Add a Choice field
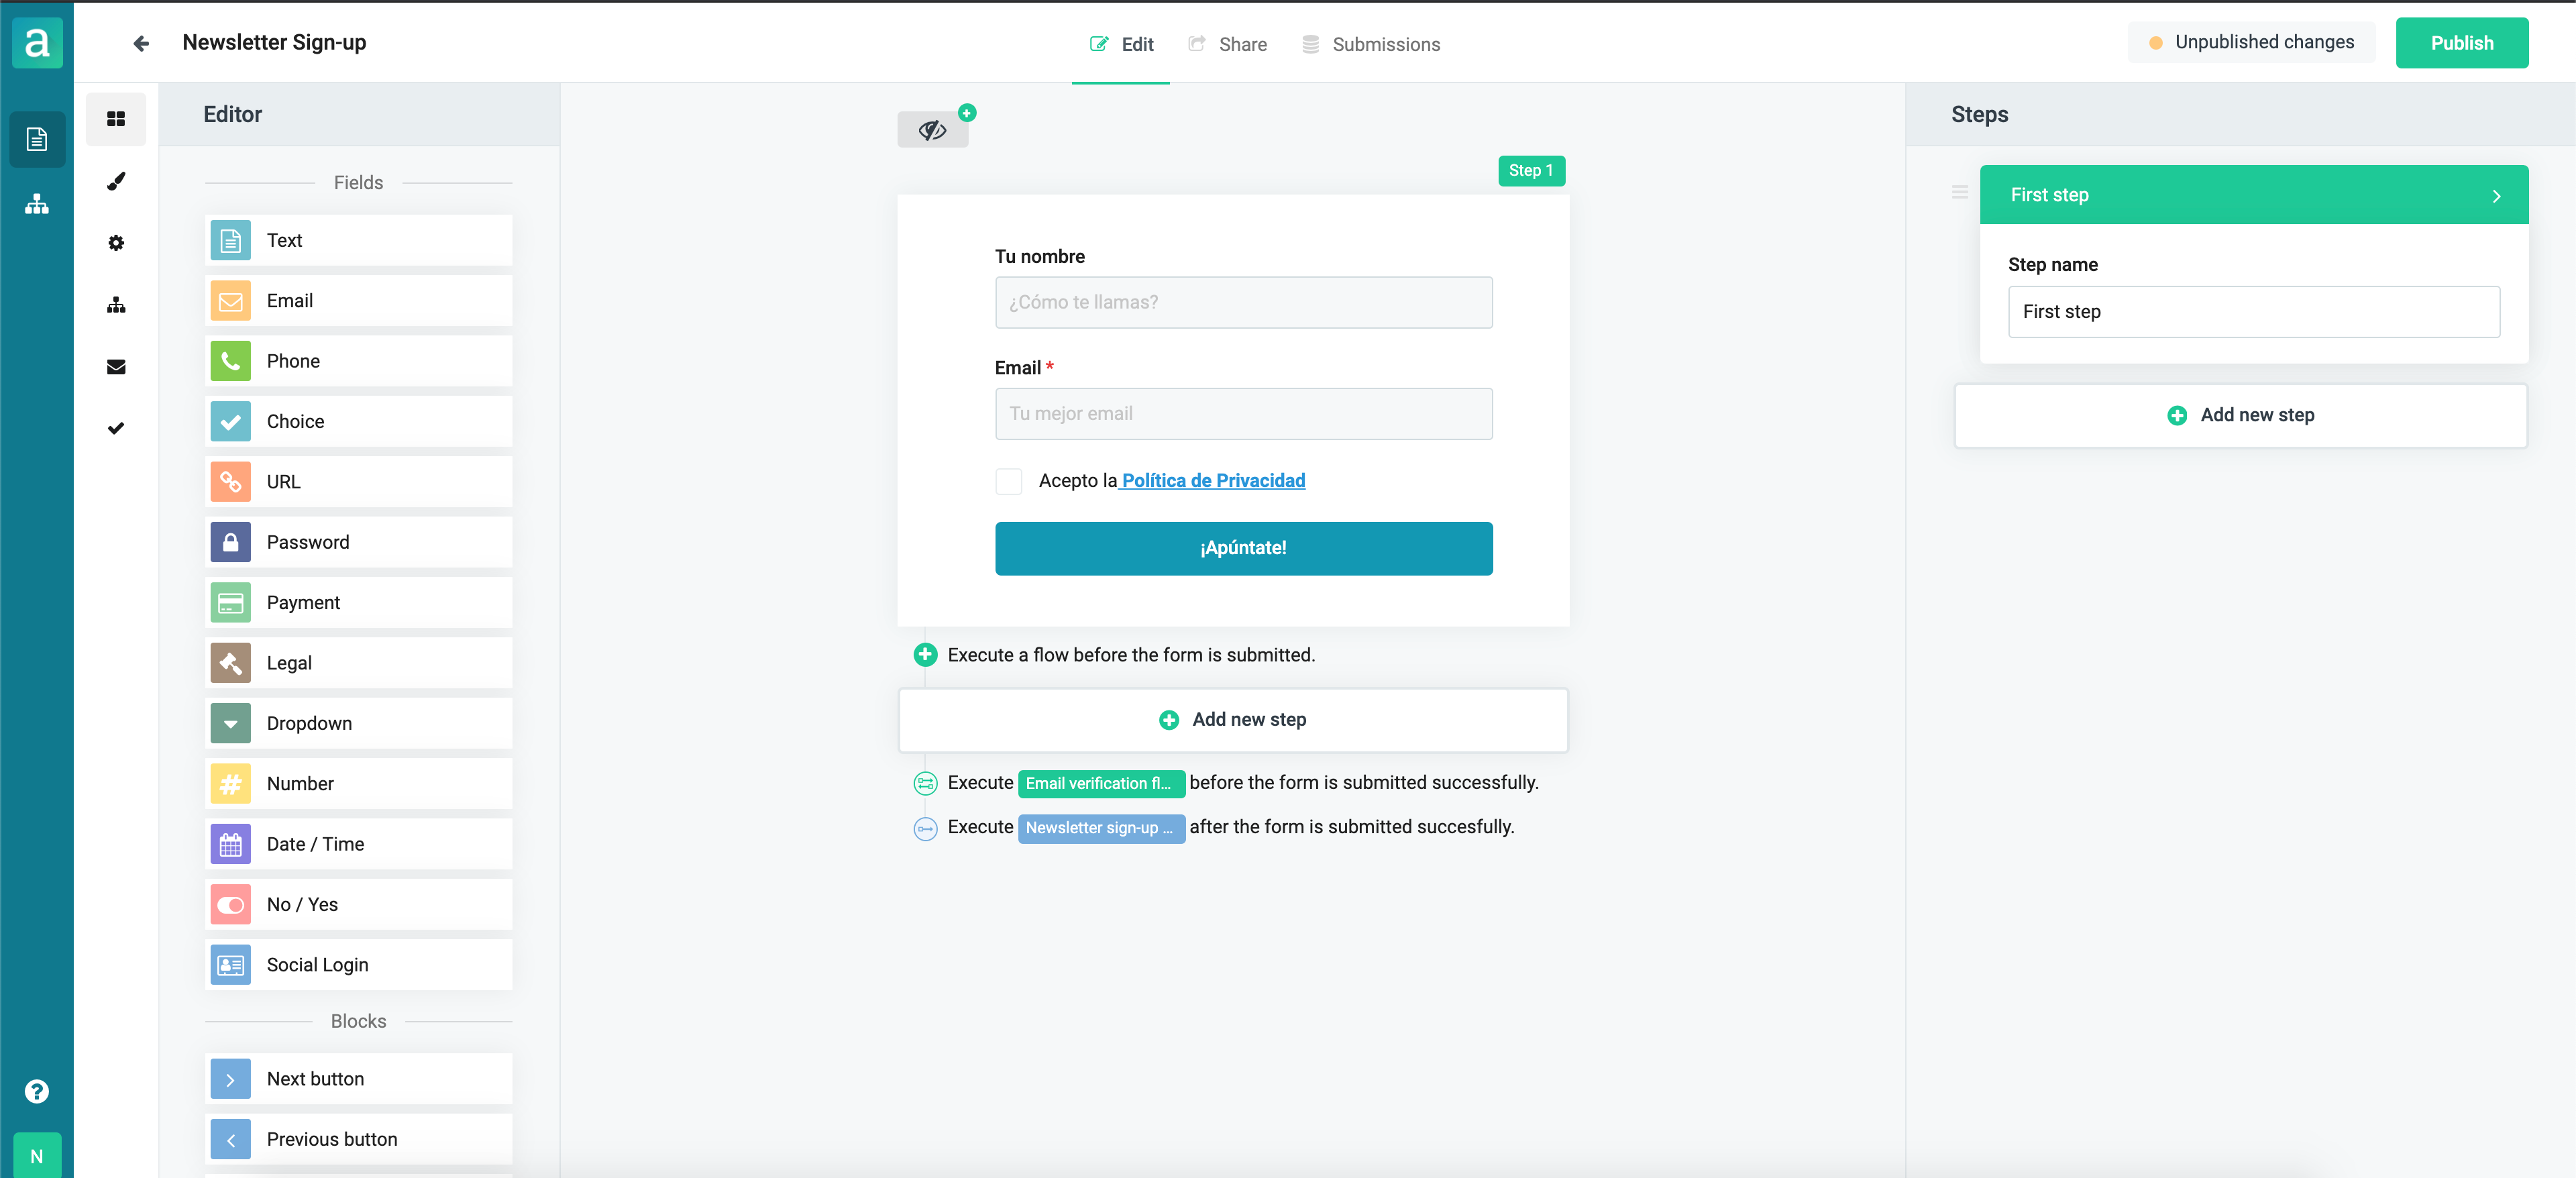 click(x=359, y=421)
